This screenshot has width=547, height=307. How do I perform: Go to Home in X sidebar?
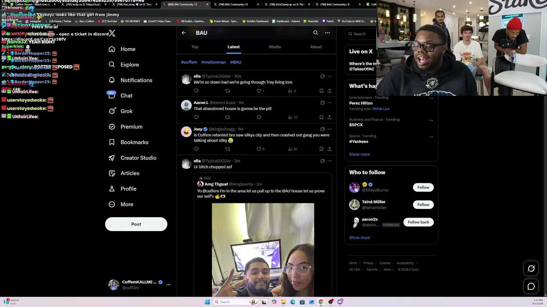pos(122,49)
